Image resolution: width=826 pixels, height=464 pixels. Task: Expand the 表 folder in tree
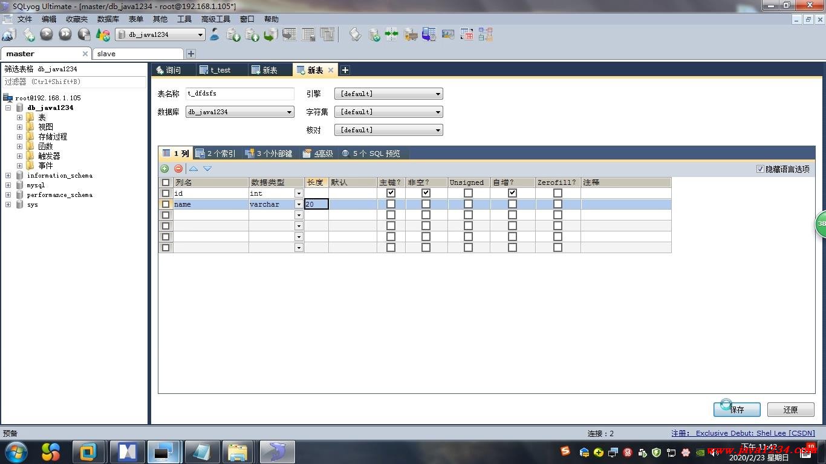(19, 117)
